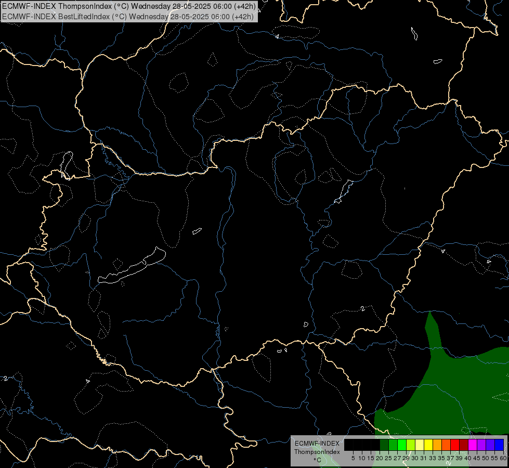Click the ThompsonIndex label in the legend
This screenshot has height=468, width=509.
(317, 452)
